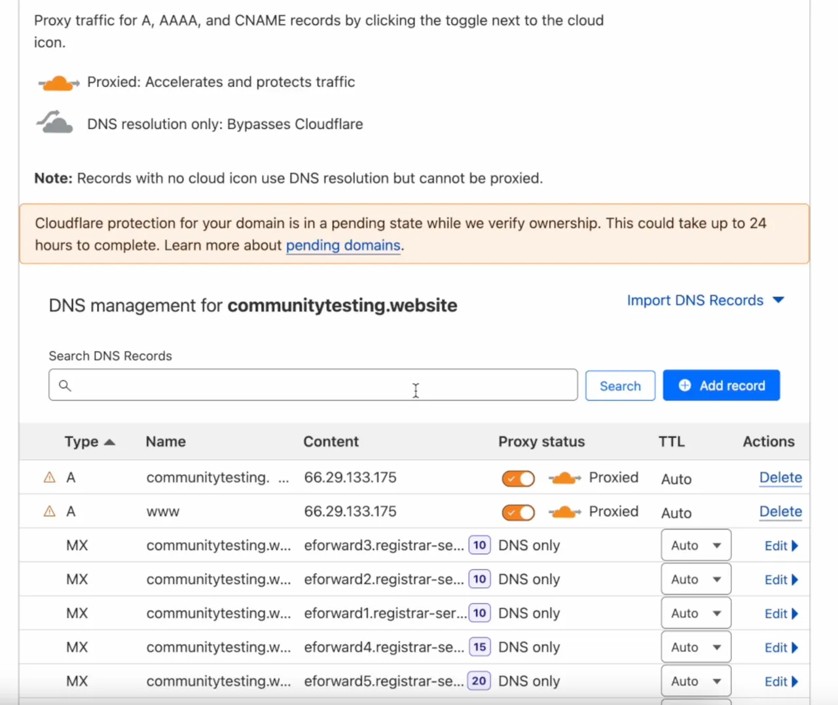
Task: Toggle proxy switch for www A record
Action: 519,513
